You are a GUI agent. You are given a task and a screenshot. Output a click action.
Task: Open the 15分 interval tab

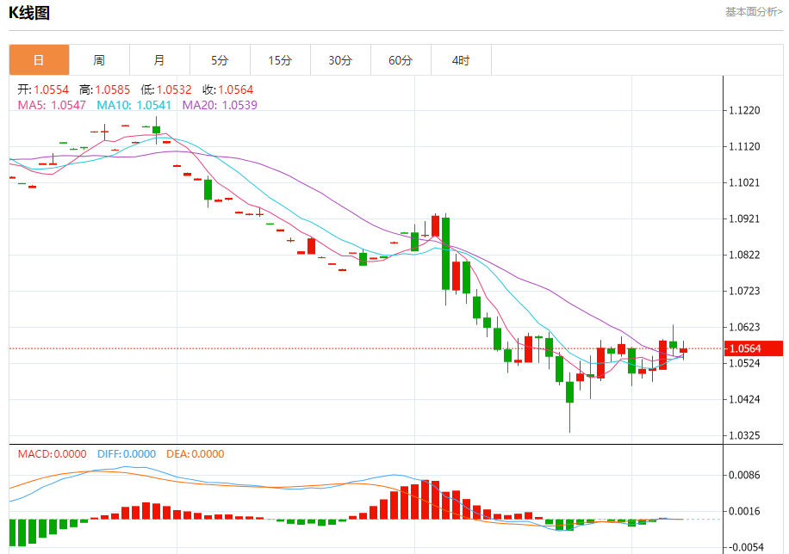[280, 60]
